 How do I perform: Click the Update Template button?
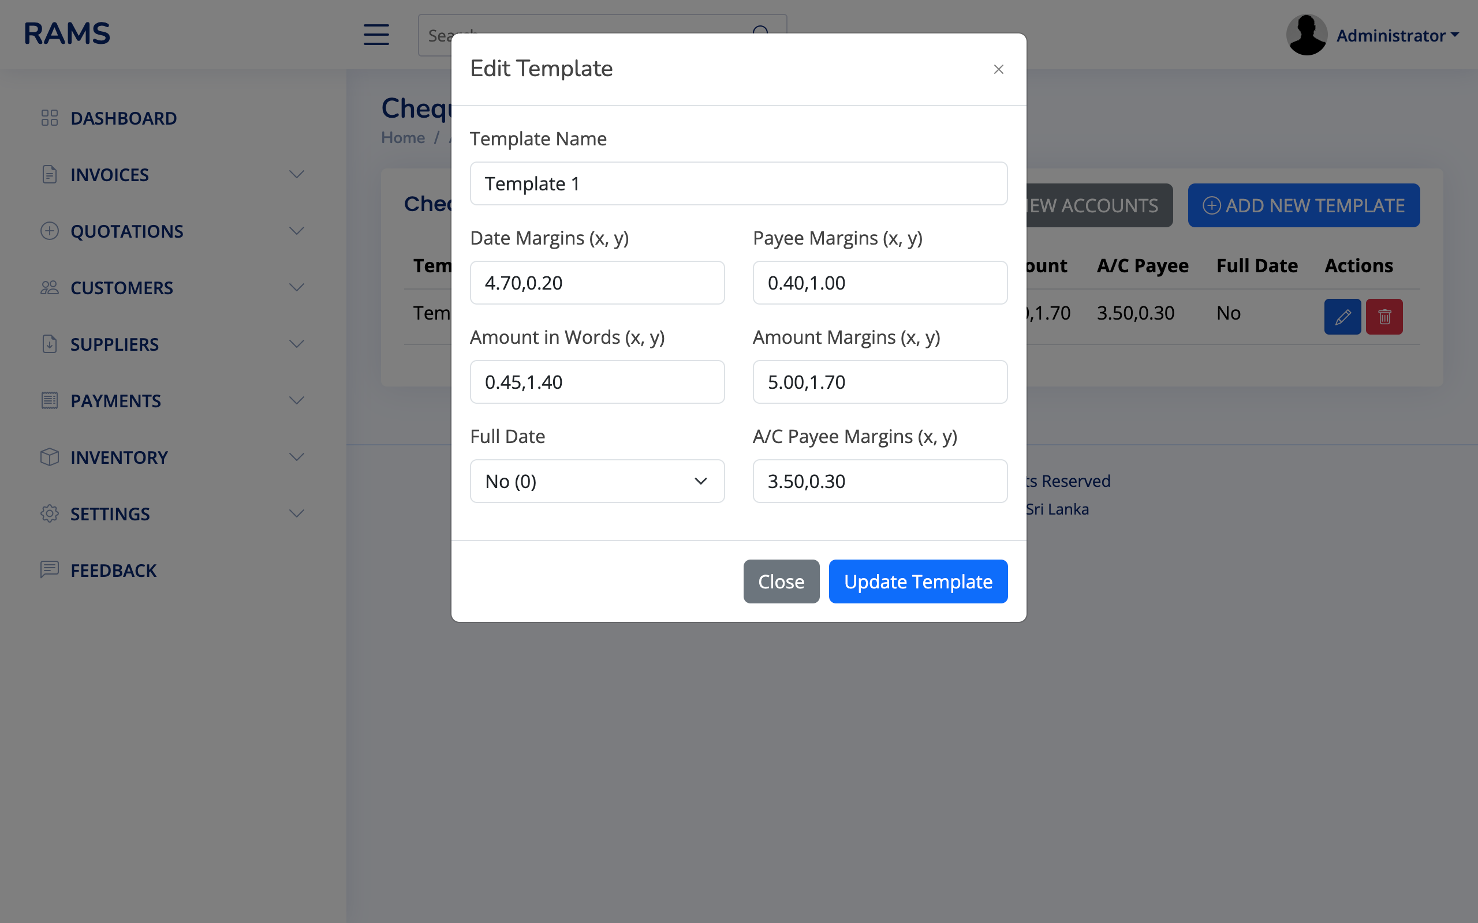point(917,581)
